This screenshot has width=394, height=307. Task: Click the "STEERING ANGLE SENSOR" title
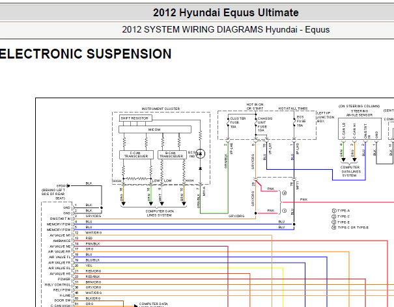(359, 113)
